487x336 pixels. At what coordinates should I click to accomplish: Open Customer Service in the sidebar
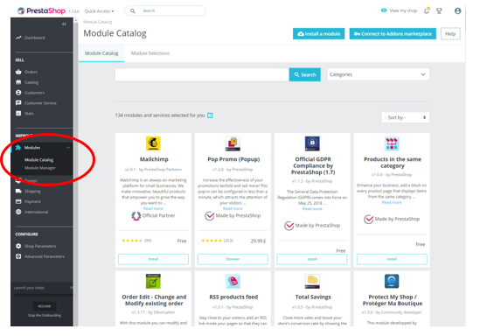(40, 103)
